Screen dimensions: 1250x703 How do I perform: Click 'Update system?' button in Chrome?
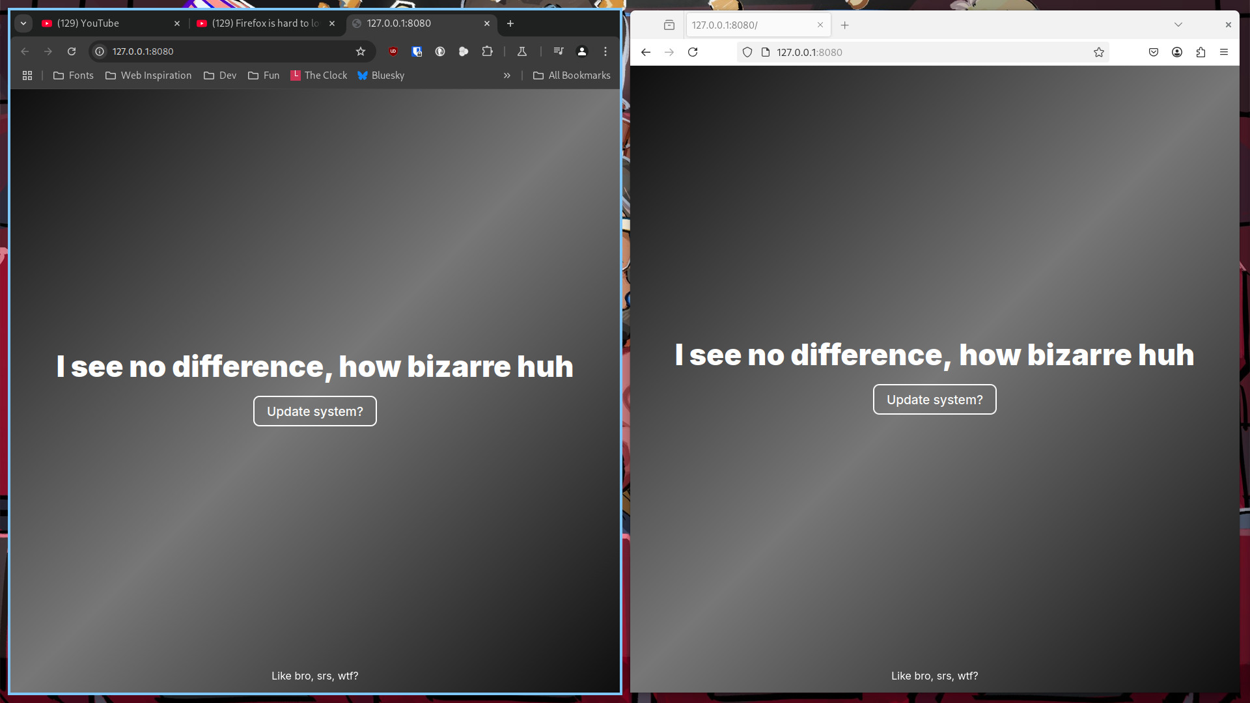315,411
